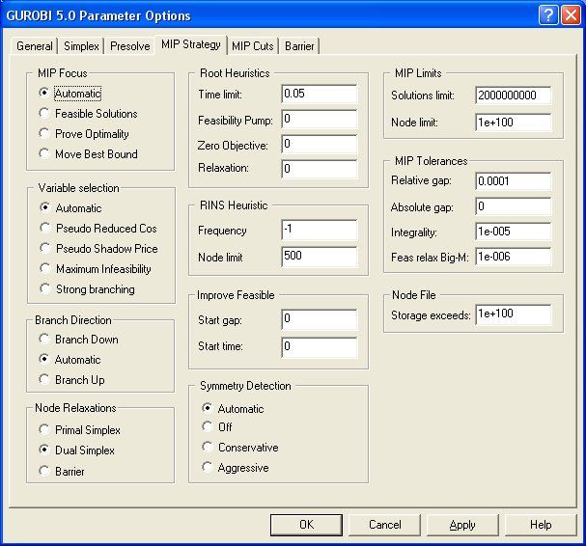Screen dimensions: 586x546
Task: Click the Absolute gap field
Action: point(514,206)
